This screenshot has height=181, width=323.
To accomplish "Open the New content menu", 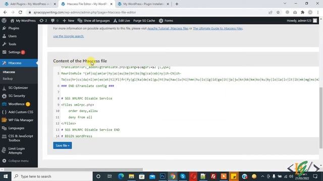I will click(69, 21).
